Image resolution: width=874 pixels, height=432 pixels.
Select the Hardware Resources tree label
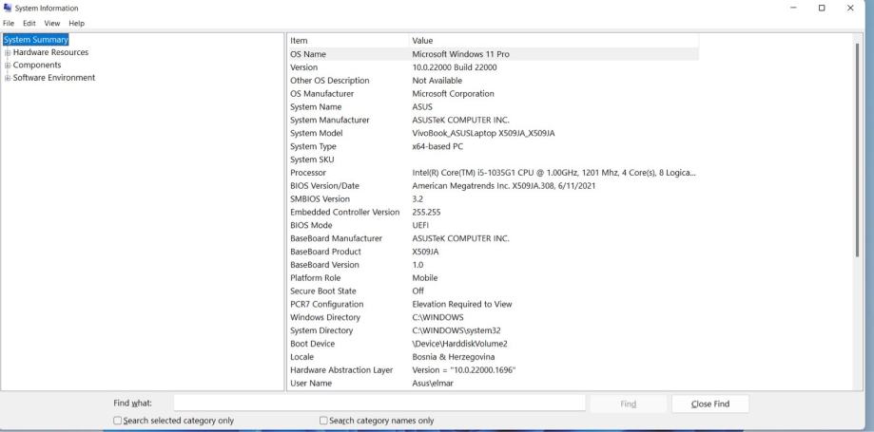50,52
